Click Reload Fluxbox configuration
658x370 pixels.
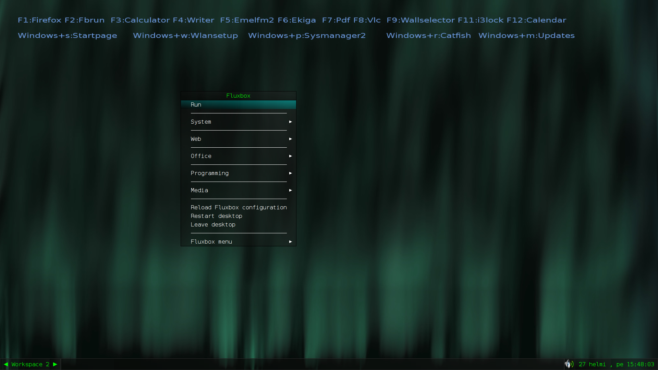point(238,207)
